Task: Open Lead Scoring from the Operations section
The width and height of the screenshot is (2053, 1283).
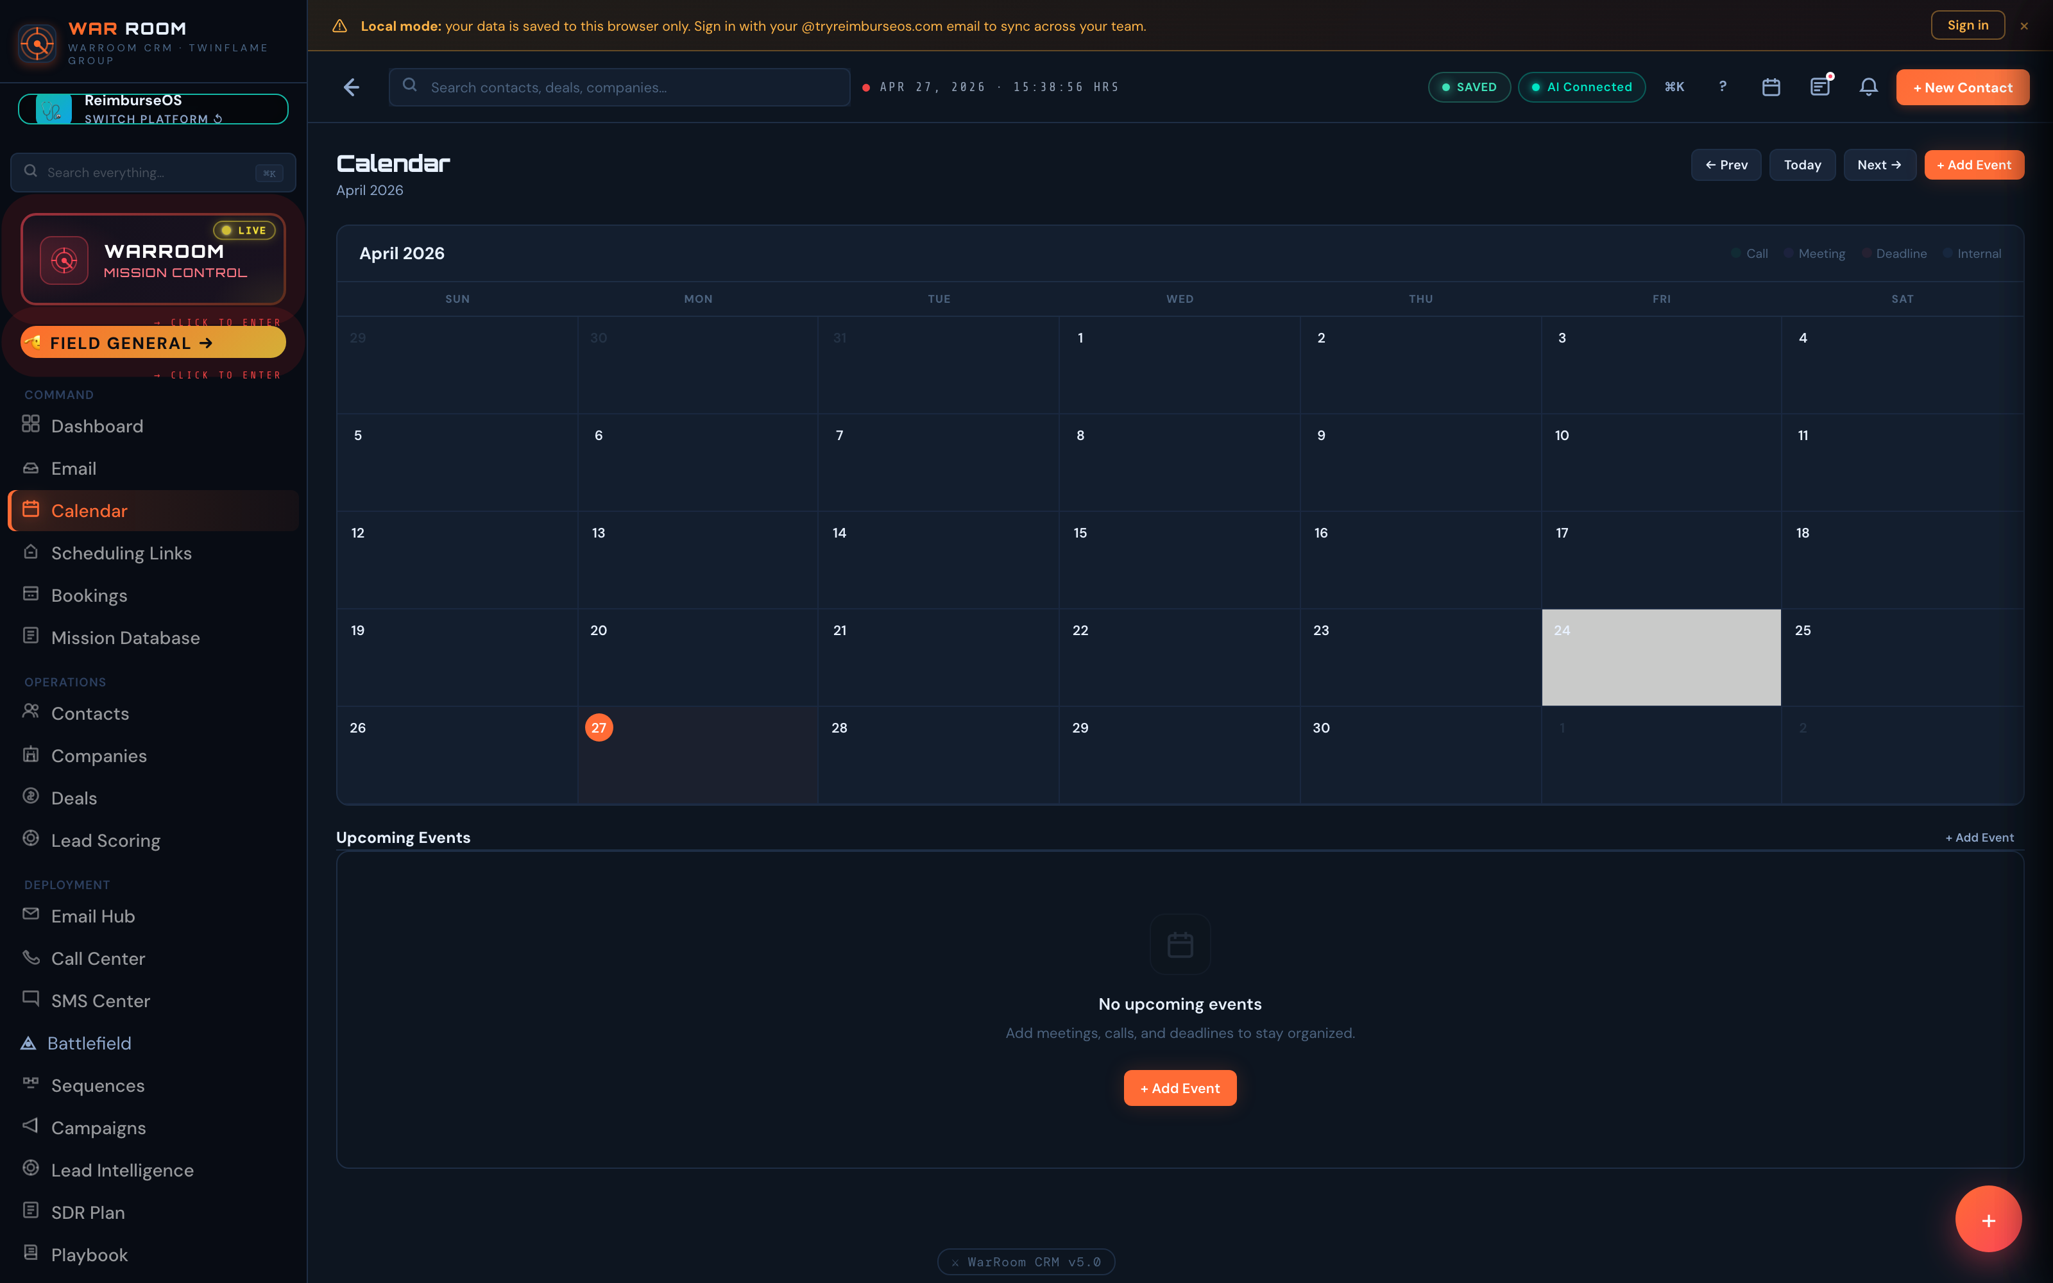Action: coord(105,840)
